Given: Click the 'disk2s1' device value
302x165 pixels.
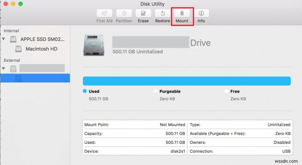Looking at the screenshot, I should (x=177, y=151).
